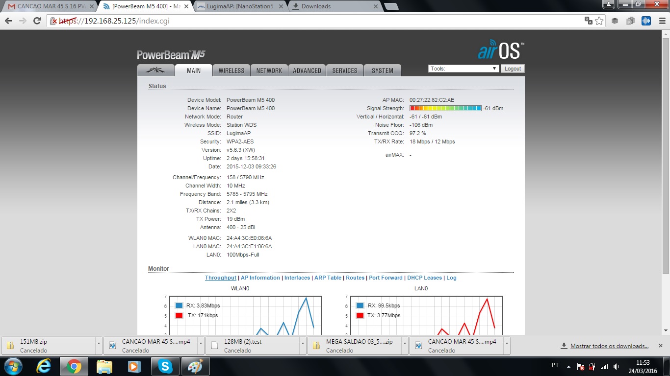This screenshot has height=376, width=670.
Task: Launch Internet Explorer from the taskbar
Action: pyautogui.click(x=44, y=366)
